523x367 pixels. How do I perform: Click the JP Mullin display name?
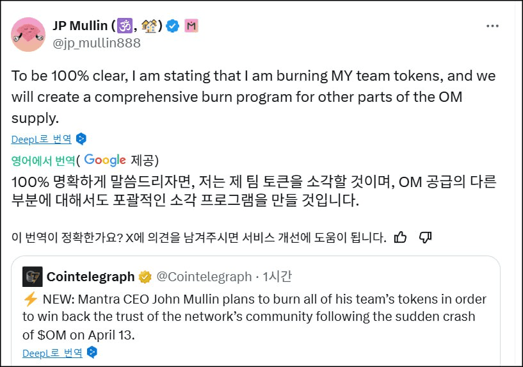80,26
